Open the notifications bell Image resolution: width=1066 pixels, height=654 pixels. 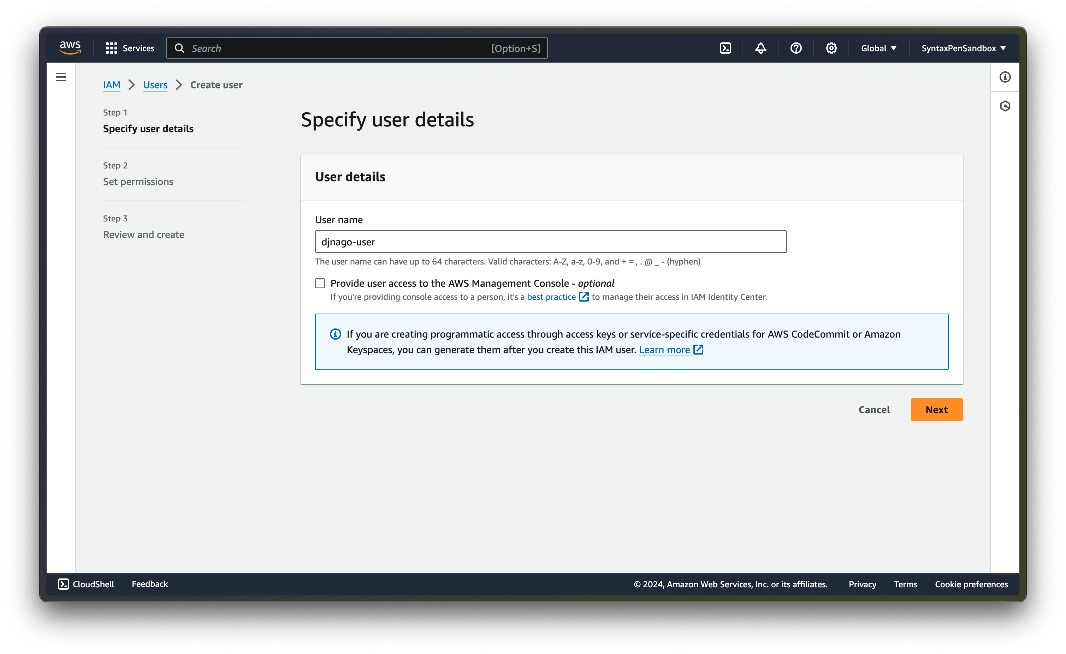pos(760,48)
